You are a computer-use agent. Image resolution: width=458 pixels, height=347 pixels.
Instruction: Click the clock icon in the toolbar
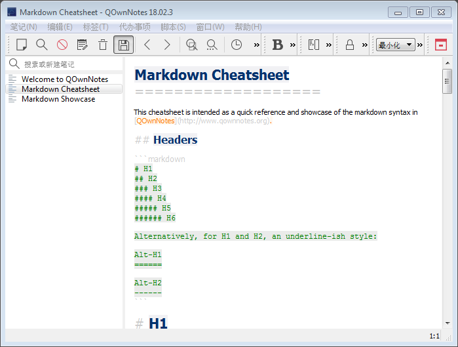point(236,45)
